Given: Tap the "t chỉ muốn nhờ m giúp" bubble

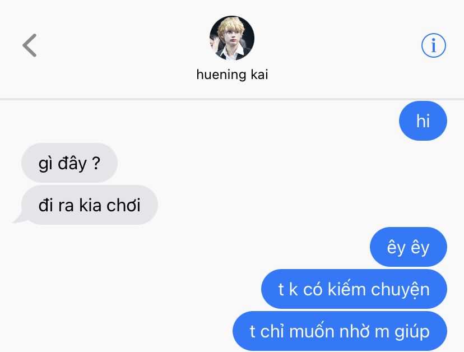Looking at the screenshot, I should (340, 331).
